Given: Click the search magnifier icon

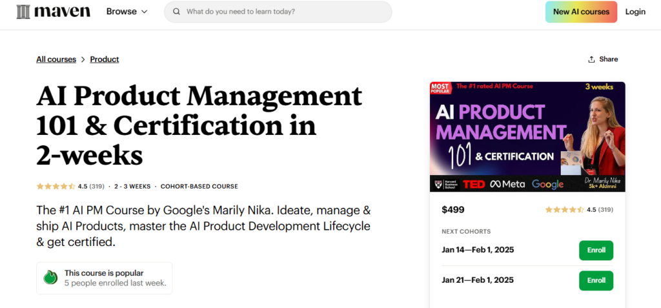Looking at the screenshot, I should tap(176, 12).
